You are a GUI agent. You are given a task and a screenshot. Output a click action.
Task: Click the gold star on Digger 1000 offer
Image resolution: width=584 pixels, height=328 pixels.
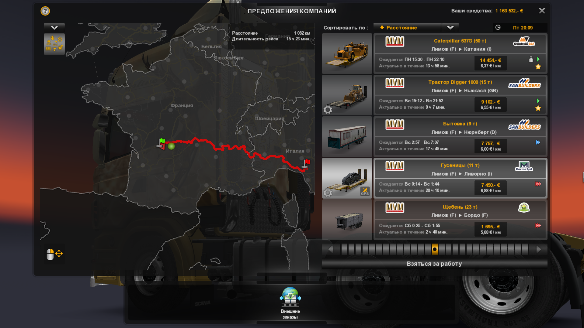538,108
